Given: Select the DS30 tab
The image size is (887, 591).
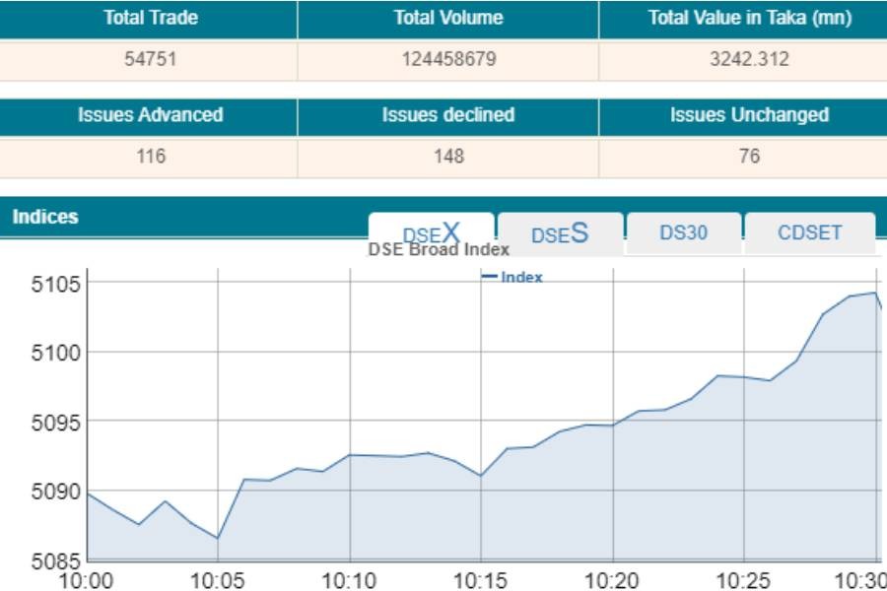Looking at the screenshot, I should pos(684,233).
